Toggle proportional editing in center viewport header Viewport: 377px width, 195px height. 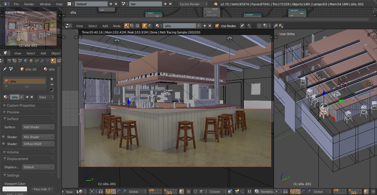tap(189, 191)
